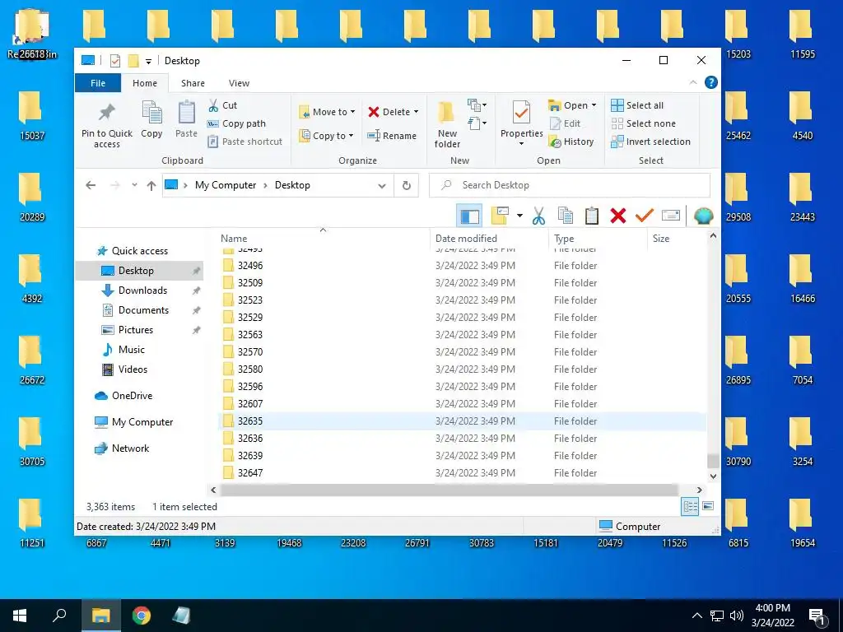This screenshot has height=632, width=843.
Task: Switch to the Home ribbon tab
Action: 145,83
